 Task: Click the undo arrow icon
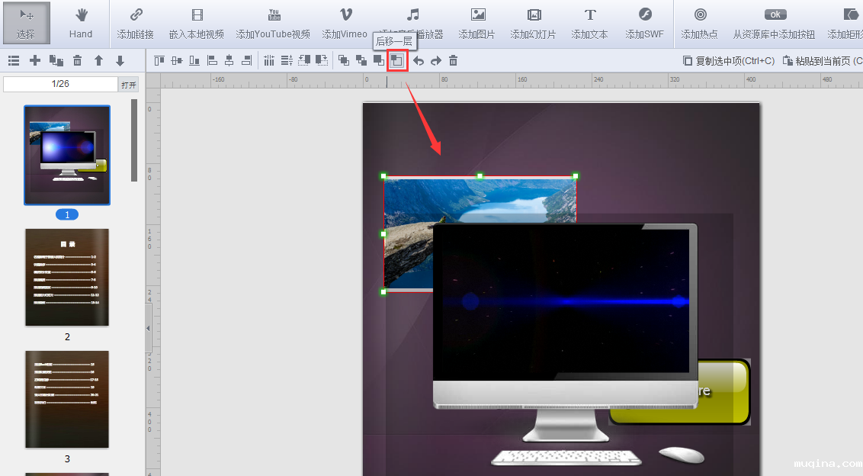pos(418,61)
